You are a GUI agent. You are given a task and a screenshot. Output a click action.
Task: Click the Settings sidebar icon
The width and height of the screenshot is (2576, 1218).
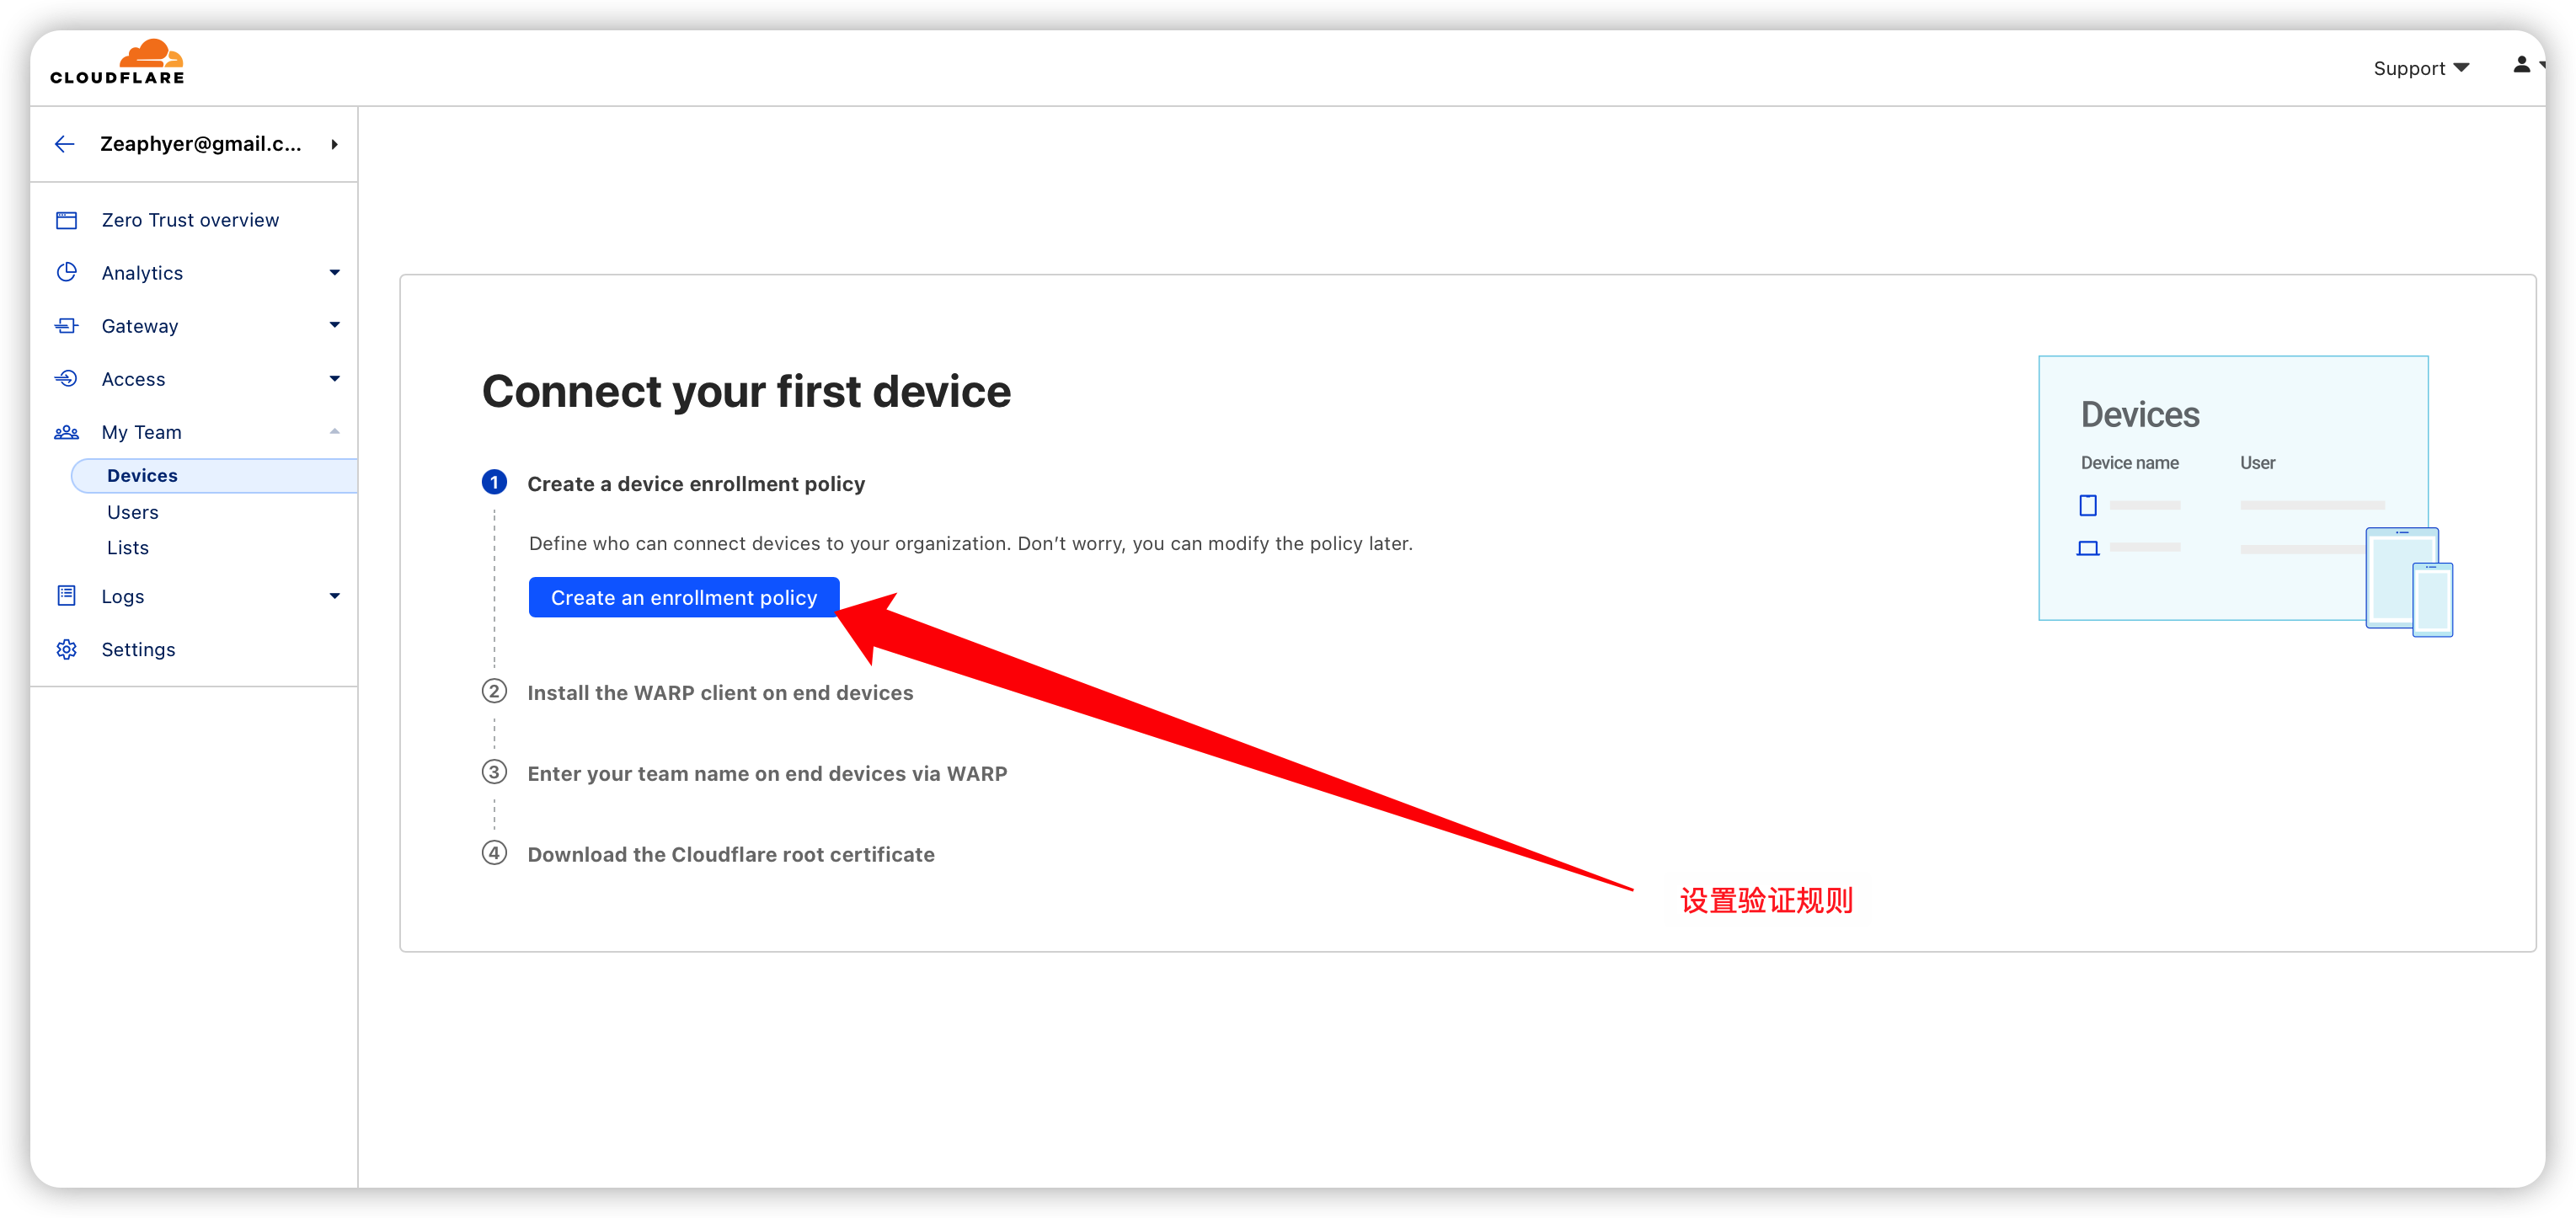(x=67, y=649)
